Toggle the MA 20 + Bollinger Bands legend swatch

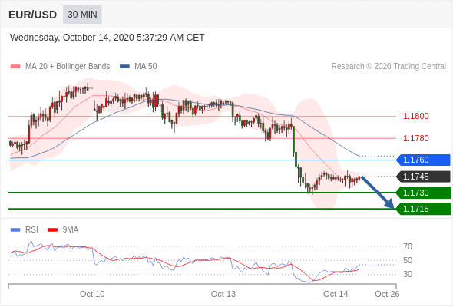point(15,67)
